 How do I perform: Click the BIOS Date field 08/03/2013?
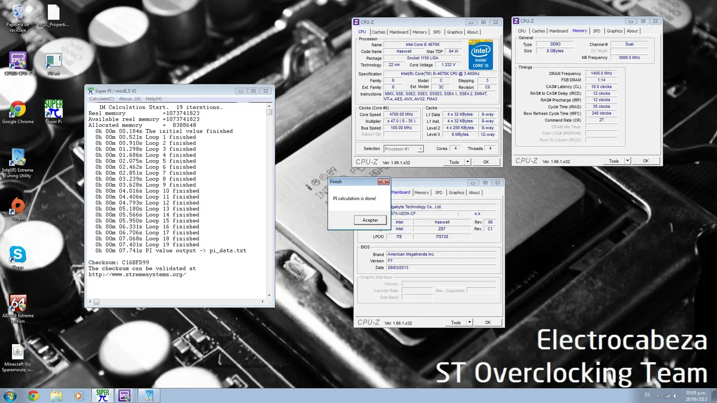coord(441,268)
